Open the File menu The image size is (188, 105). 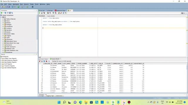point(2,4)
